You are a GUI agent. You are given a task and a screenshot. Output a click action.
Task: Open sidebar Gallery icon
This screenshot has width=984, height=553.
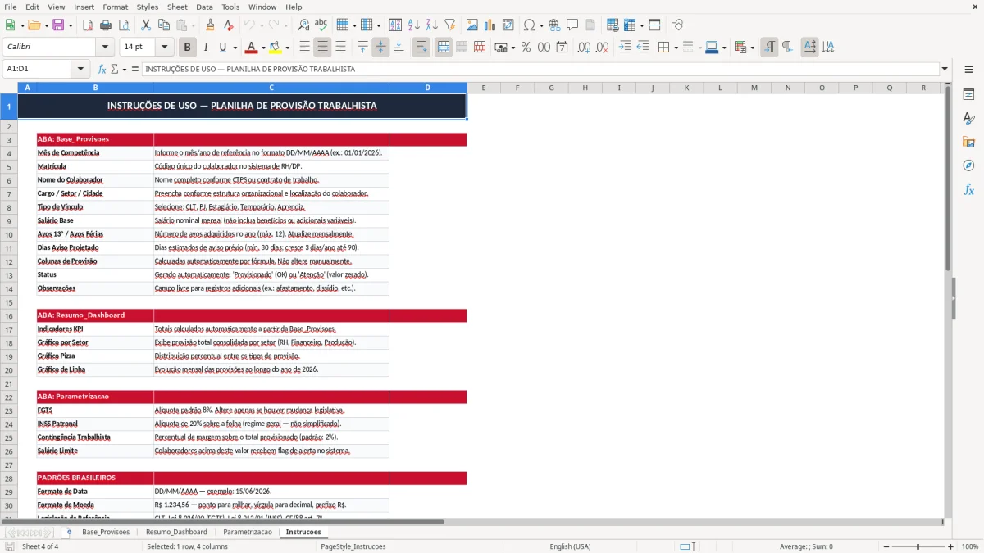(968, 142)
